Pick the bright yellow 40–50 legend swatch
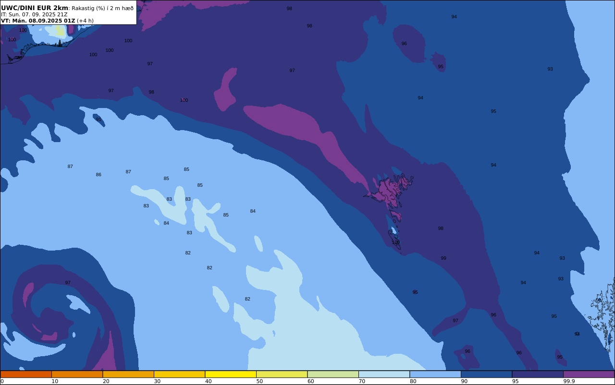The width and height of the screenshot is (615, 385). (x=231, y=374)
